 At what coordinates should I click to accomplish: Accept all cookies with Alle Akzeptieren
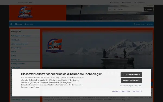(x=131, y=75)
